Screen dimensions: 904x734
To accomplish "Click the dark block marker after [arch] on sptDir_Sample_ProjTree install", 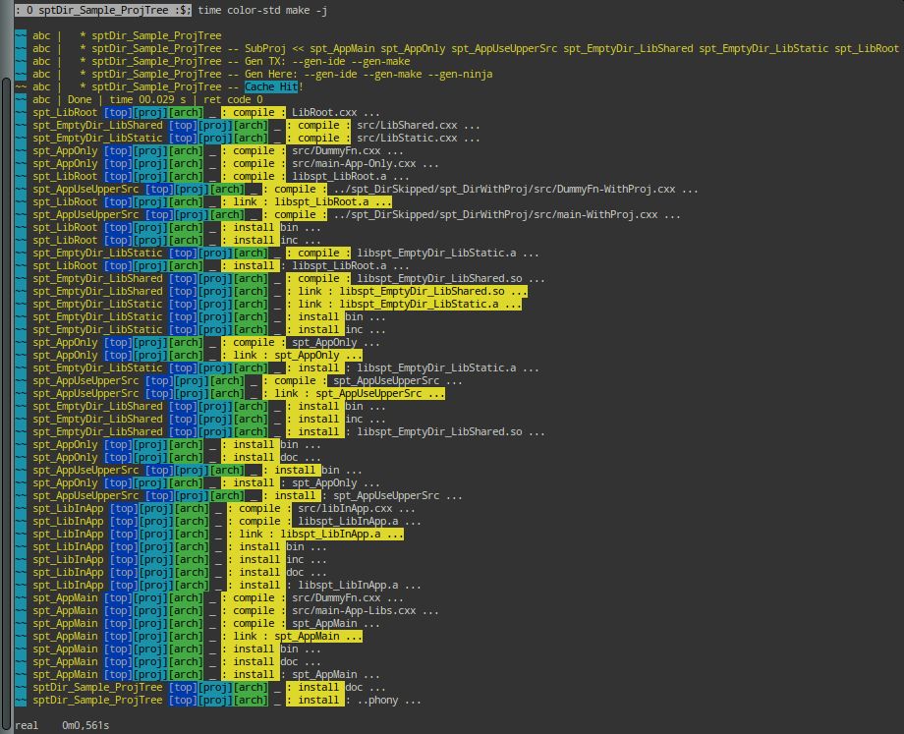I will 278,687.
